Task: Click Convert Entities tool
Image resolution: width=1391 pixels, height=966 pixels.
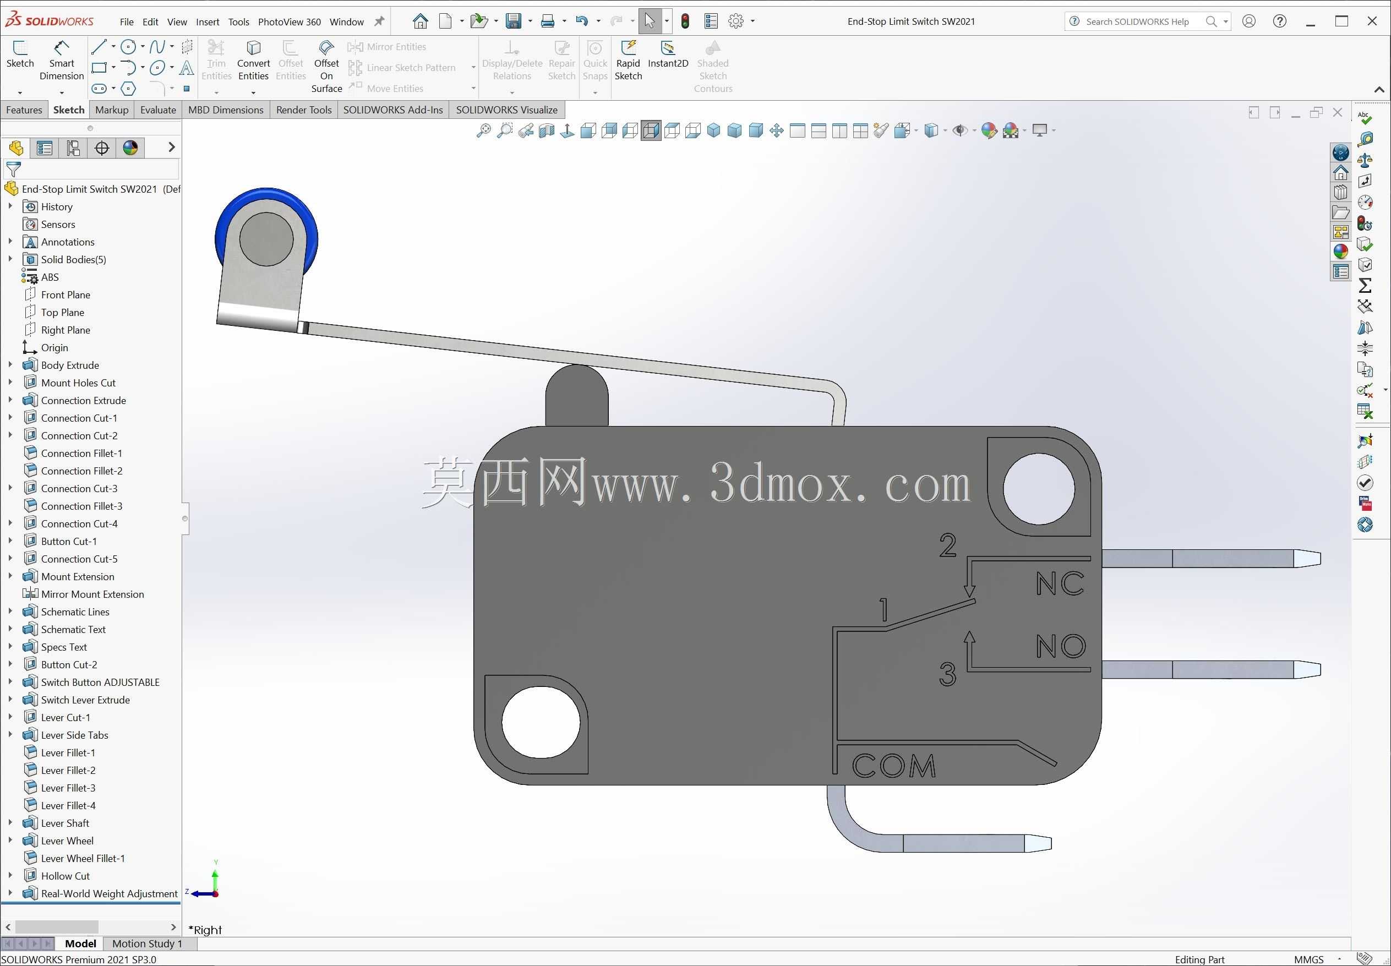Action: pos(253,61)
